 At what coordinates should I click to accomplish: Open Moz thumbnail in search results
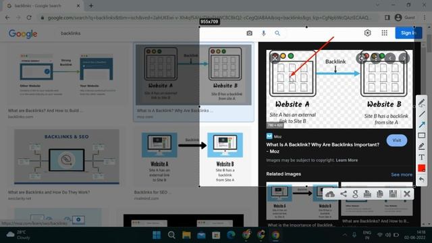pyautogui.click(x=194, y=75)
